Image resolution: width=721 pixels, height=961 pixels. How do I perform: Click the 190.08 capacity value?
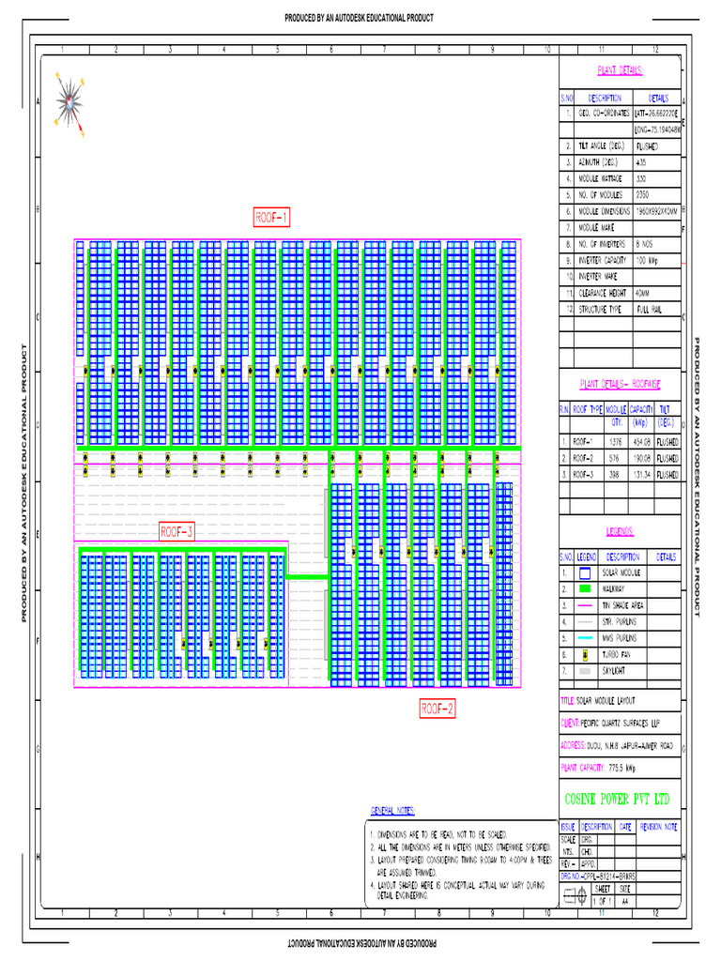coord(640,458)
